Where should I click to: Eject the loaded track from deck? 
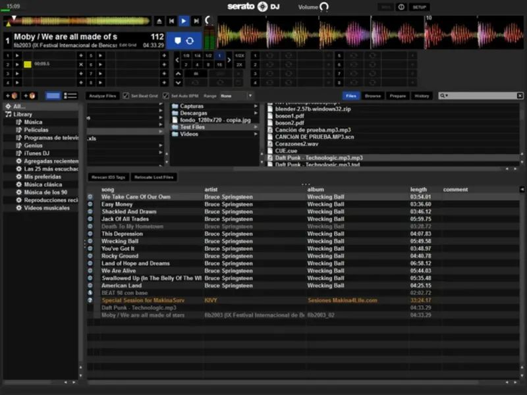click(x=159, y=21)
